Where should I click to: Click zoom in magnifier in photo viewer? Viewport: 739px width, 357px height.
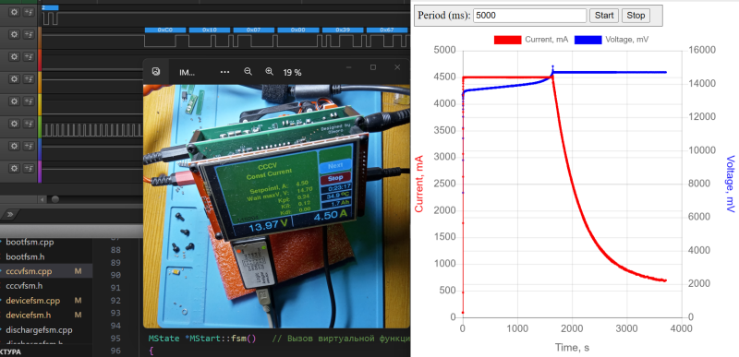[x=269, y=72]
